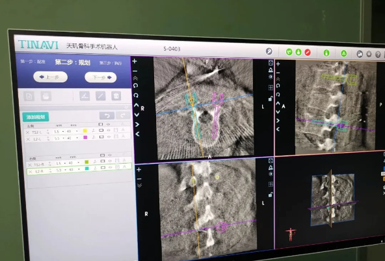Click the 下一步 next step button
This screenshot has height=261, width=385.
tap(101, 77)
